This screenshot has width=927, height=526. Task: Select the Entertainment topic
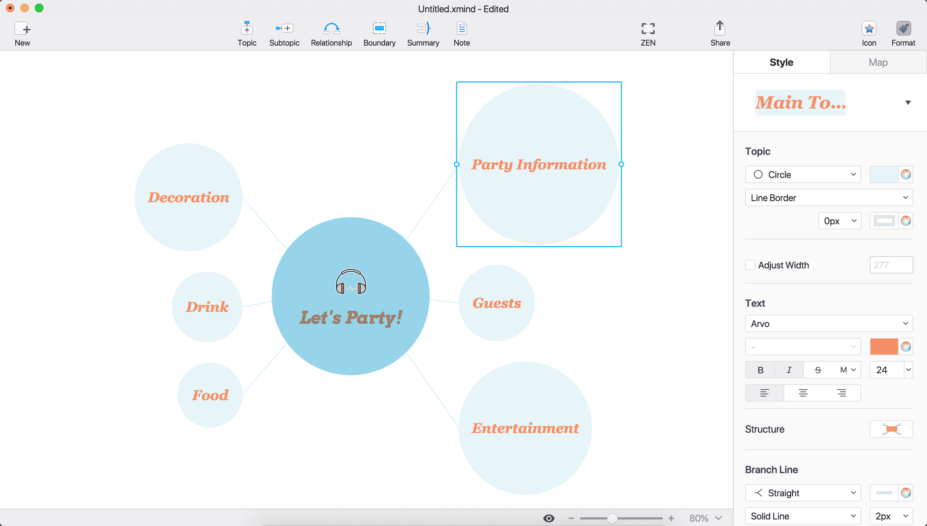pyautogui.click(x=525, y=428)
